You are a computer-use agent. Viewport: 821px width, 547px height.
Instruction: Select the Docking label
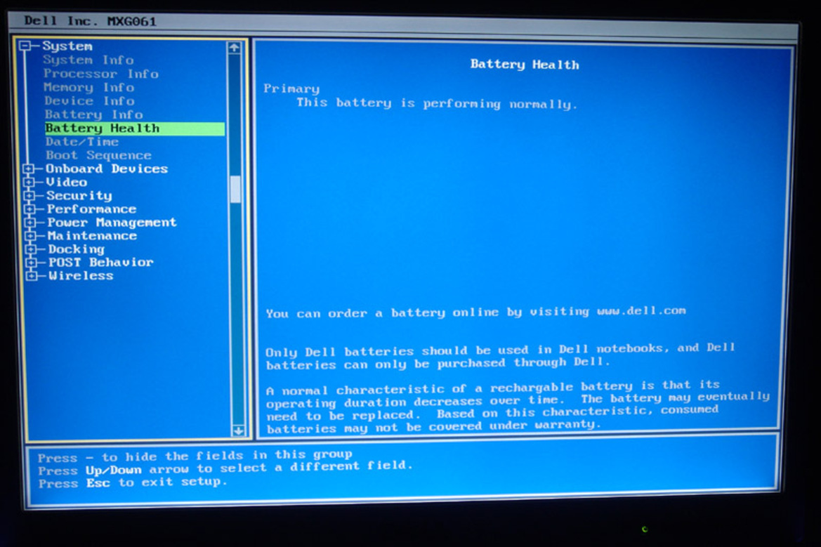(77, 249)
